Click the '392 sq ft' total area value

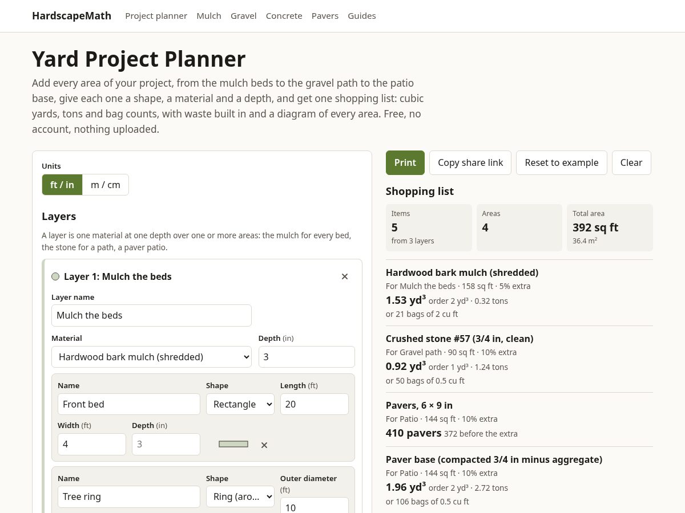[x=595, y=227]
